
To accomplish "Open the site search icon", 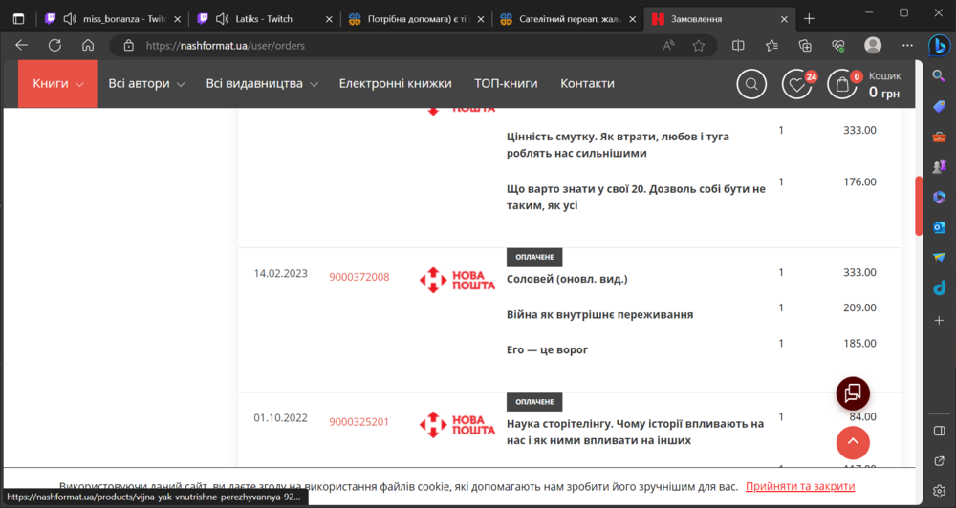I will [751, 84].
